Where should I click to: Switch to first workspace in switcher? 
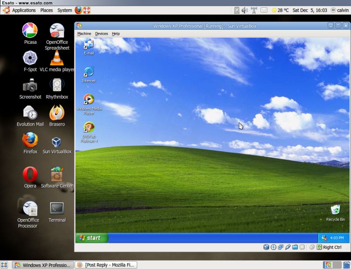point(328,265)
